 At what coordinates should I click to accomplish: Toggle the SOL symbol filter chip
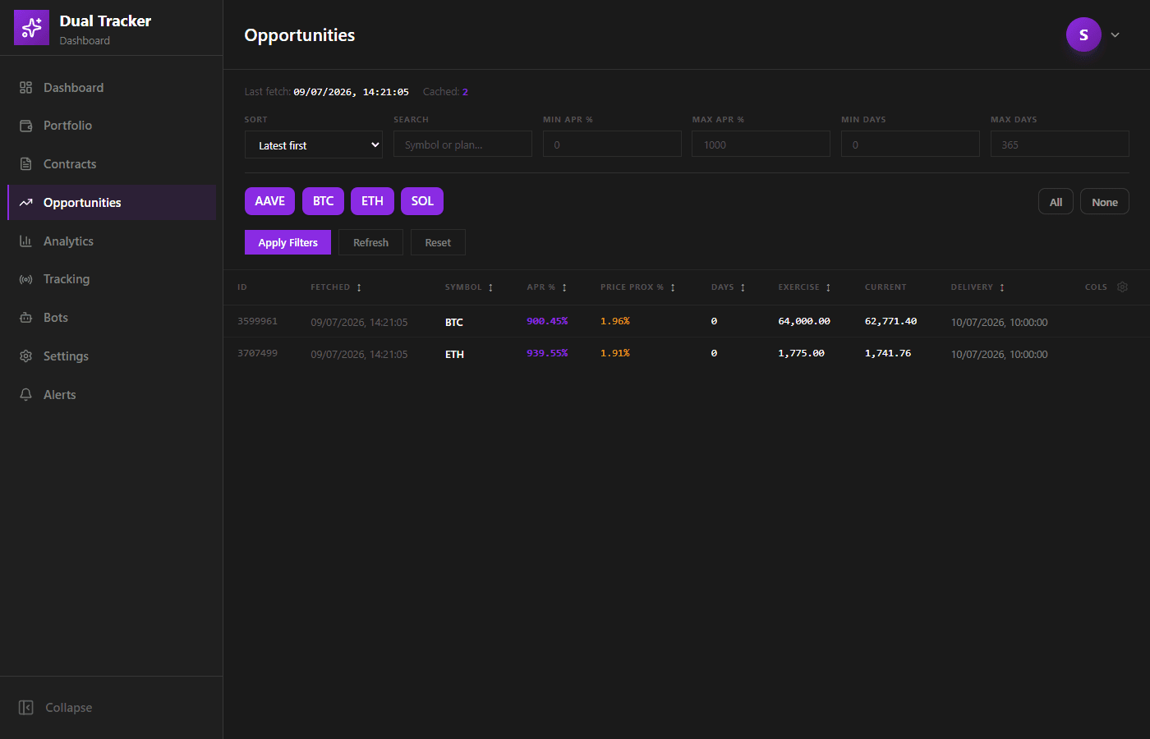pos(422,201)
